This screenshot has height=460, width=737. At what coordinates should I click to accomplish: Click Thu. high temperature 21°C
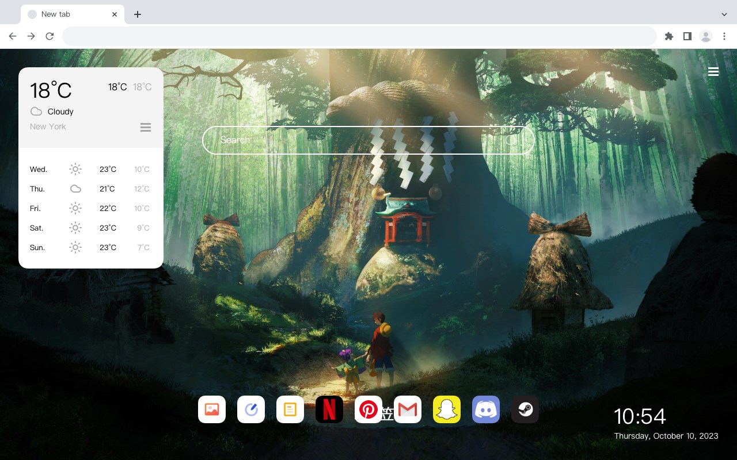108,189
